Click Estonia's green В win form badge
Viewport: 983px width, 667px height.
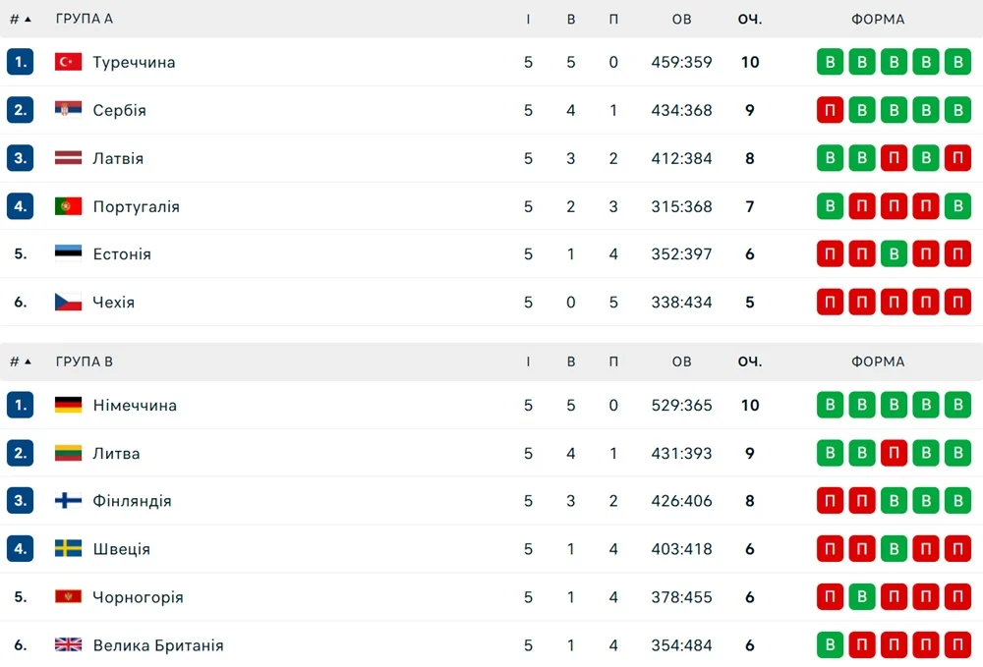[x=894, y=253]
